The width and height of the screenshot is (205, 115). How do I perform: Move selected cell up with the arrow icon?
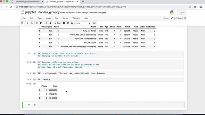pyautogui.click(x=46, y=23)
